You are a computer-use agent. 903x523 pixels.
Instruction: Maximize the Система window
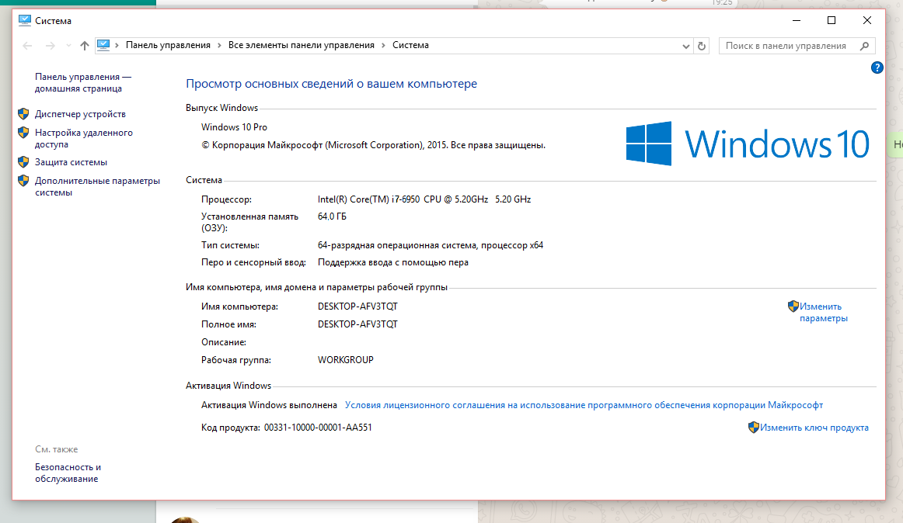tap(832, 20)
